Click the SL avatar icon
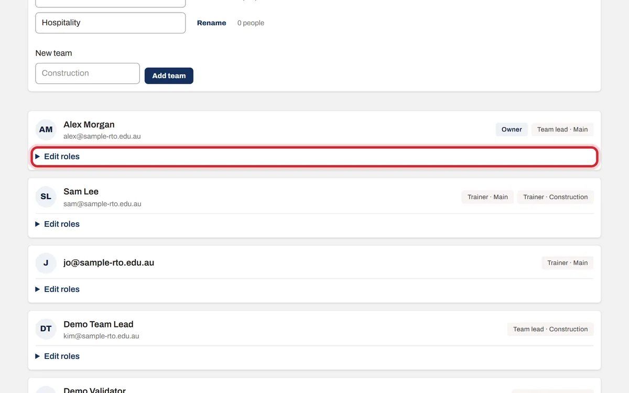The width and height of the screenshot is (629, 393). (x=46, y=196)
